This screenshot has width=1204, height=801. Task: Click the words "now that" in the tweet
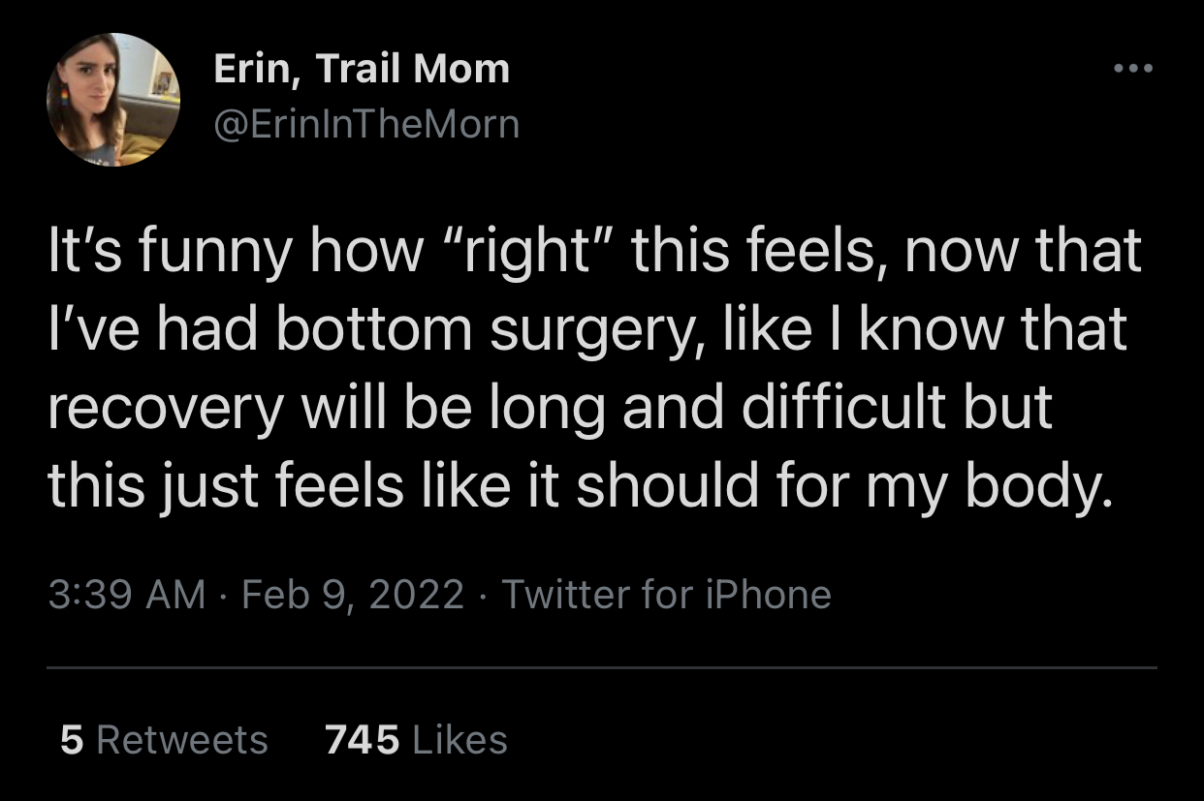pyautogui.click(x=1030, y=253)
